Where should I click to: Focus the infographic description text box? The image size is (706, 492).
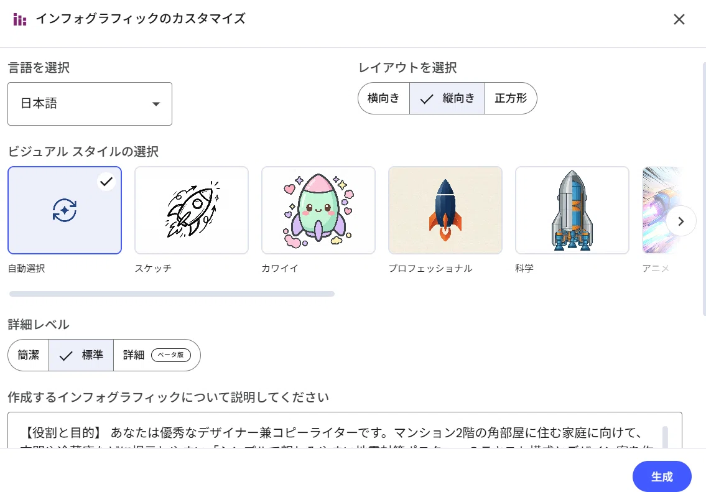(x=345, y=430)
